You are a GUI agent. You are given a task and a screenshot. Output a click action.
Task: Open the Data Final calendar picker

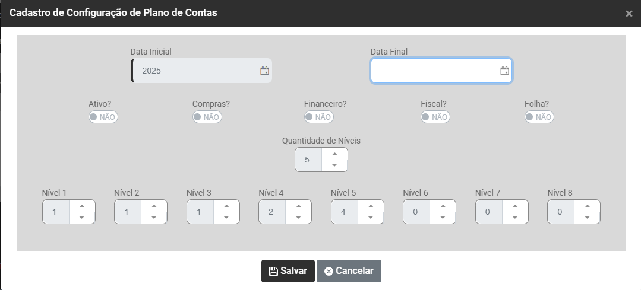click(x=504, y=71)
